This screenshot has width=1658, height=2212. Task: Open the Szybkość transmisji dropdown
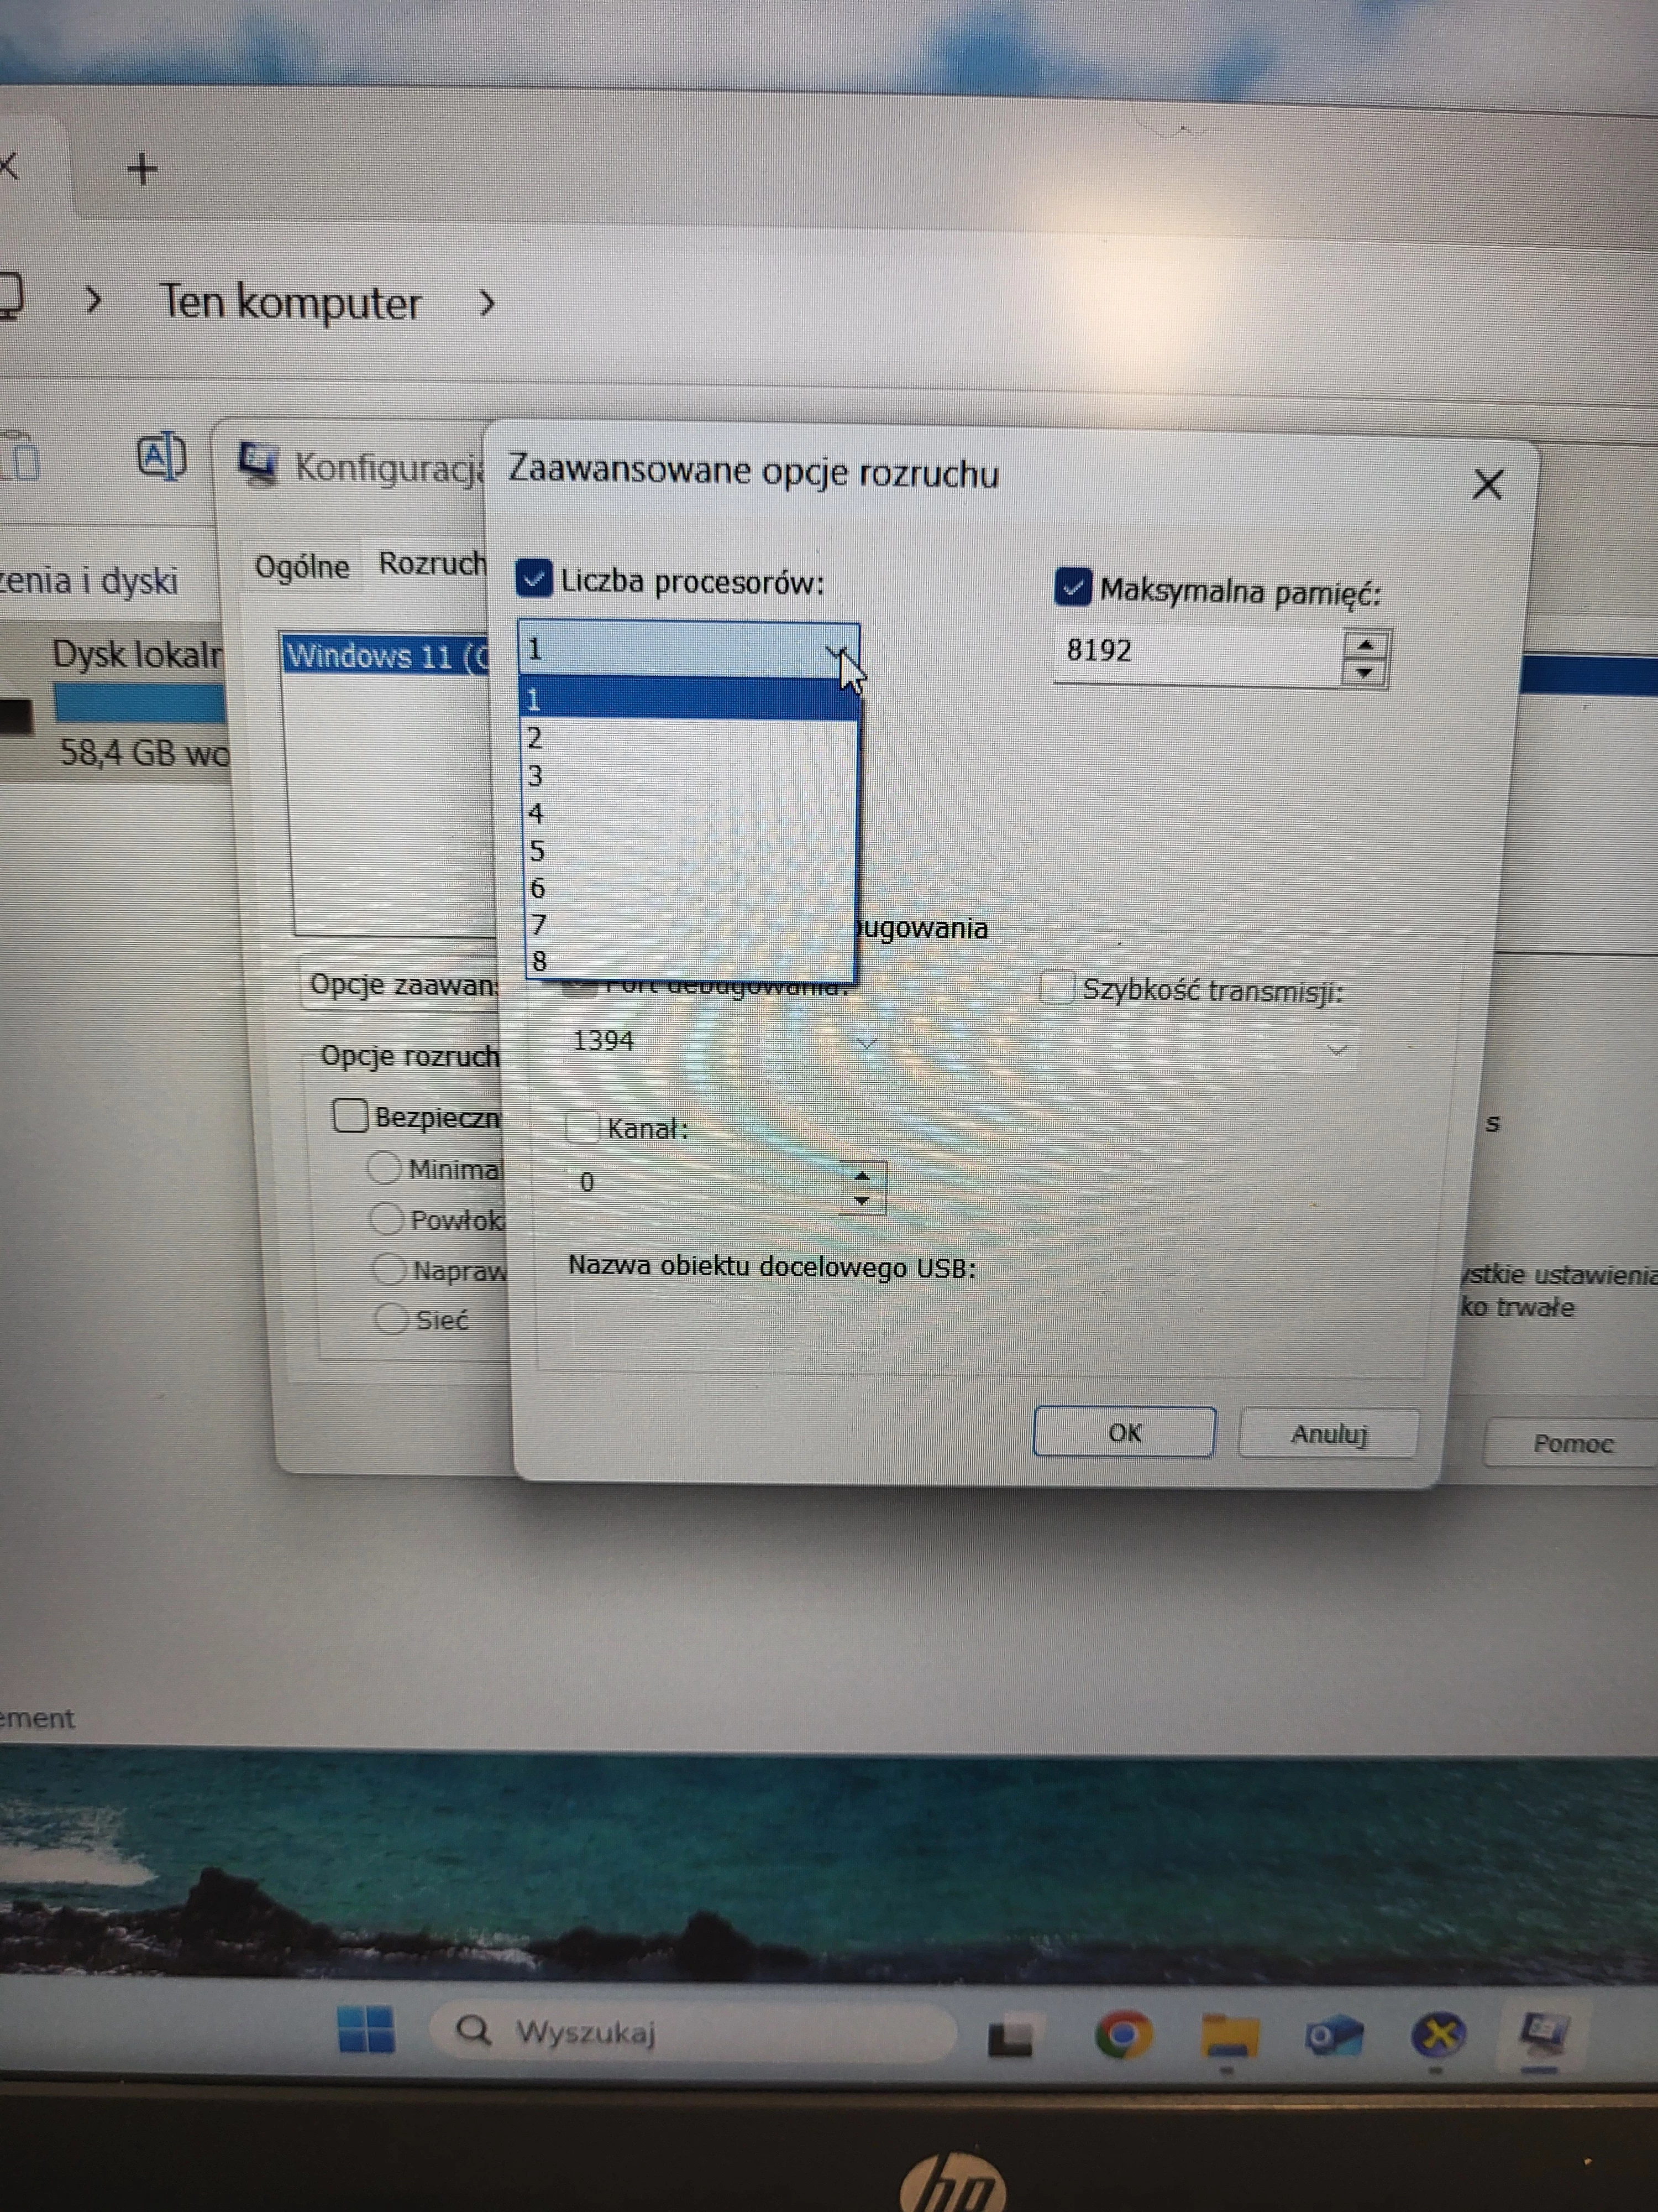coord(1336,1050)
